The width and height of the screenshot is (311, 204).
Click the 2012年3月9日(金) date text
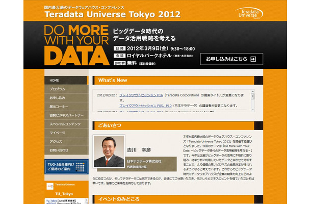coord(147,48)
